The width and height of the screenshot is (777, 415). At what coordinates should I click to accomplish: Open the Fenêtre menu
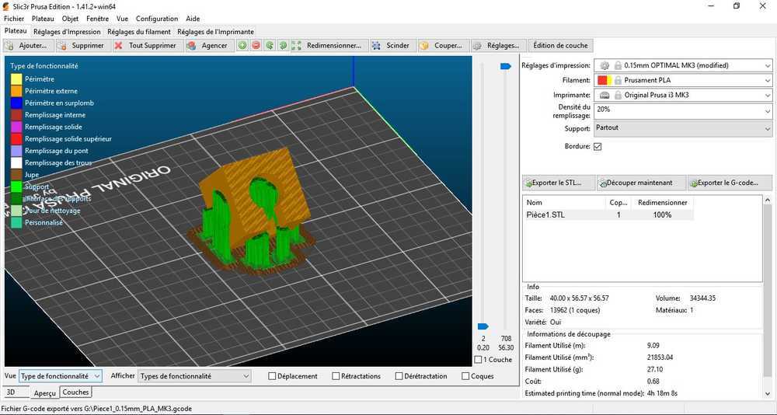(98, 19)
